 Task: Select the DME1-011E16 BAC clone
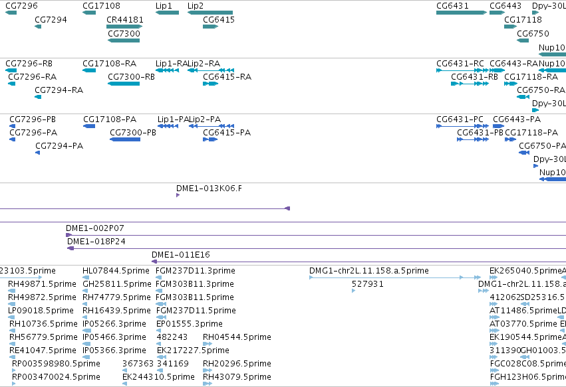click(x=358, y=262)
